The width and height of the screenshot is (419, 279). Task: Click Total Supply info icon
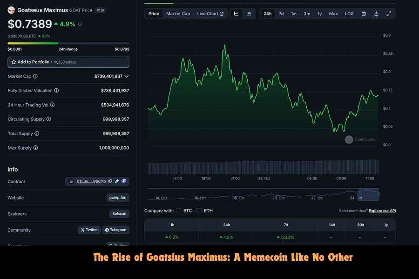tap(37, 133)
